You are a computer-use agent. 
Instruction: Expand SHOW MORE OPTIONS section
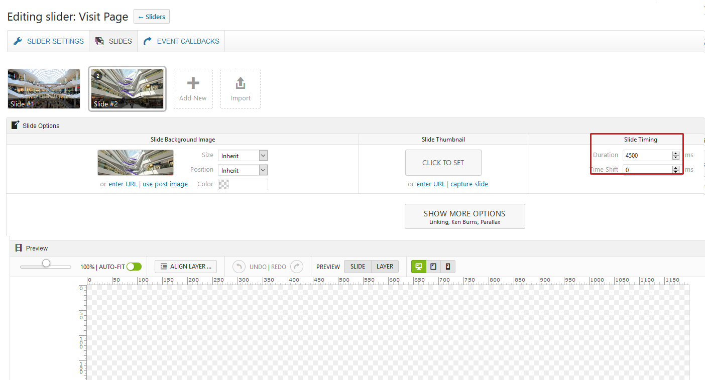point(464,216)
